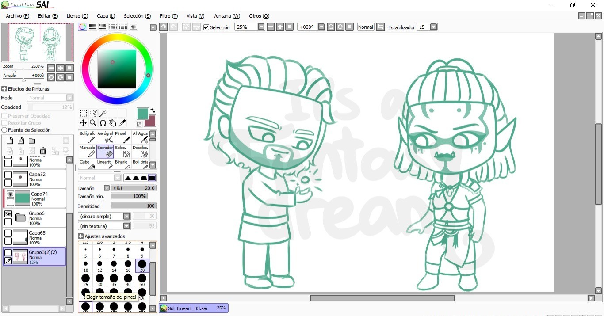Open the Filtro menu
604x316 pixels.
pyautogui.click(x=168, y=16)
